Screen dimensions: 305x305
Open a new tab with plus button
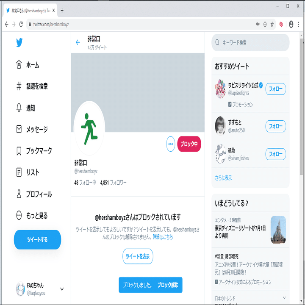point(62,10)
